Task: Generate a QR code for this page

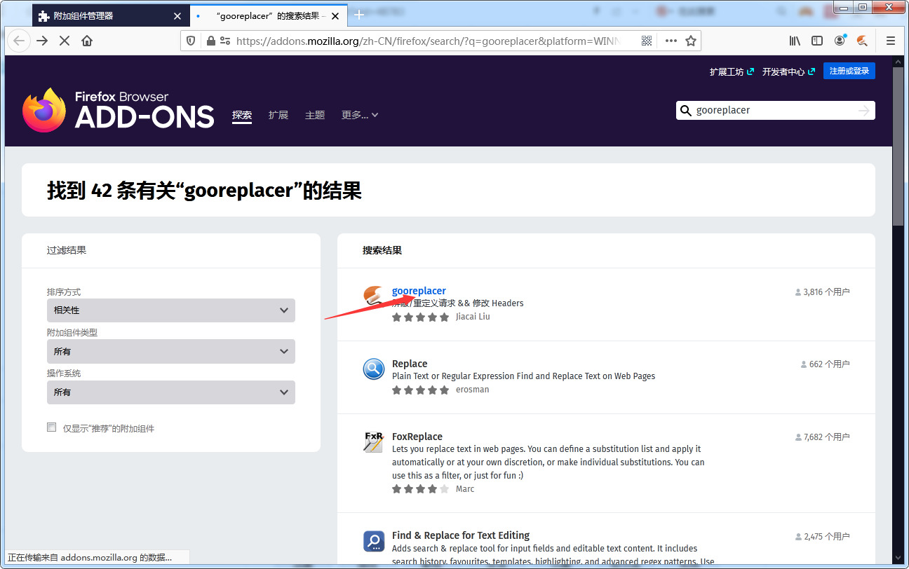Action: click(646, 41)
